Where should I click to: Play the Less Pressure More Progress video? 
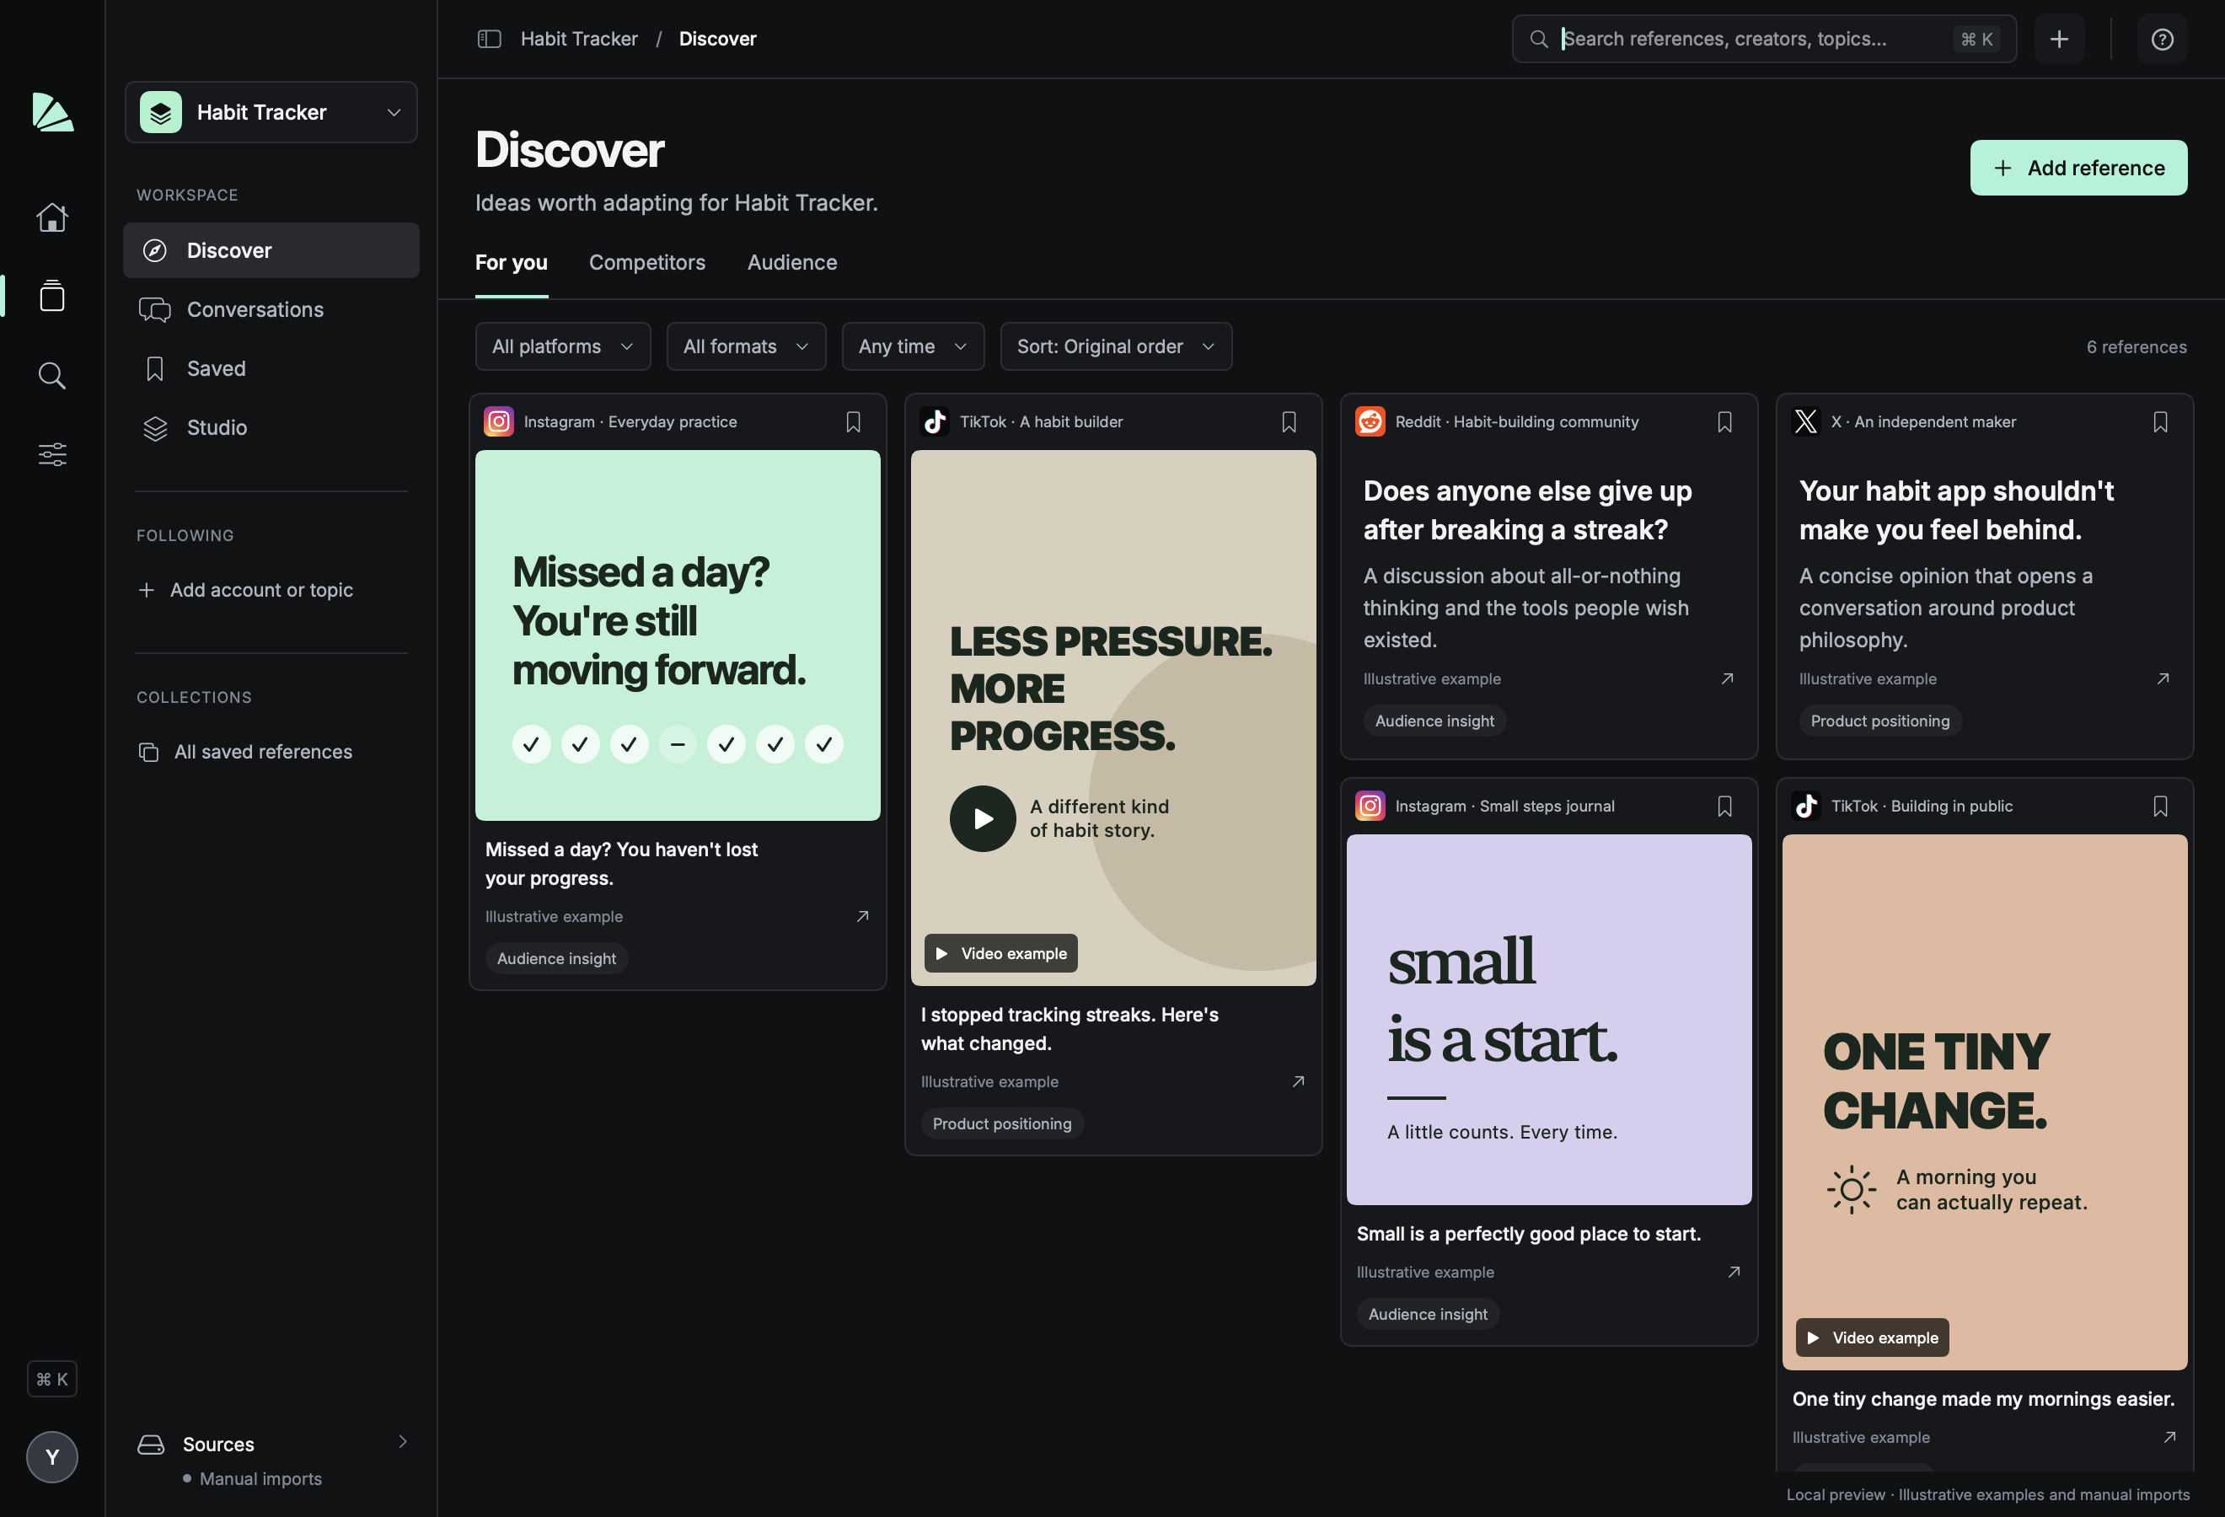tap(983, 819)
